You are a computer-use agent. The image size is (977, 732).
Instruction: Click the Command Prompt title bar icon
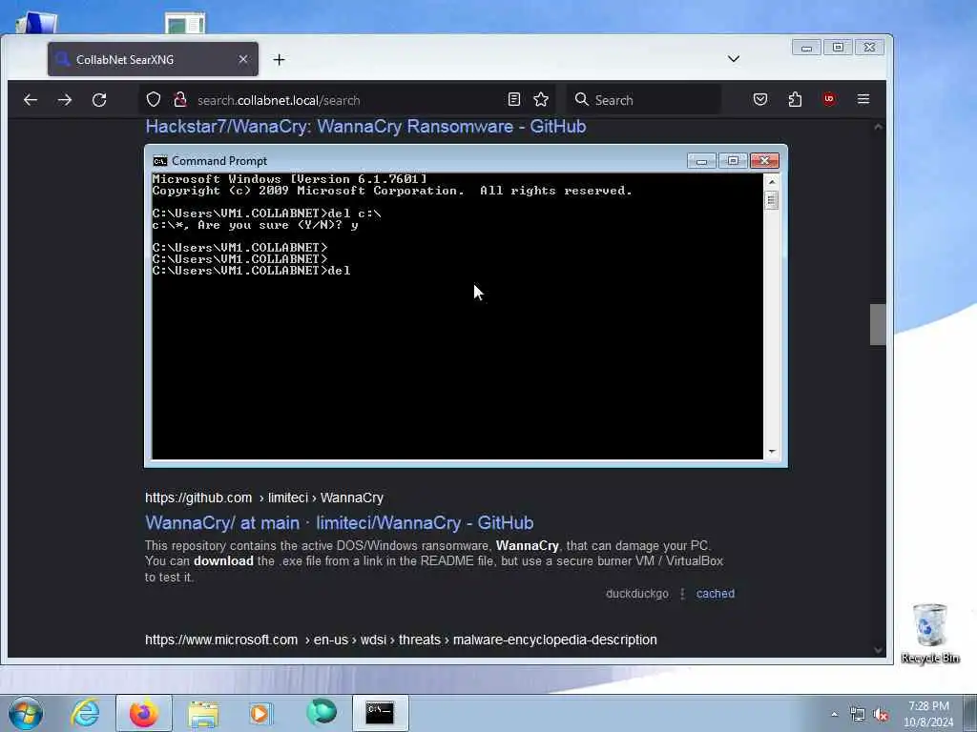tap(160, 161)
